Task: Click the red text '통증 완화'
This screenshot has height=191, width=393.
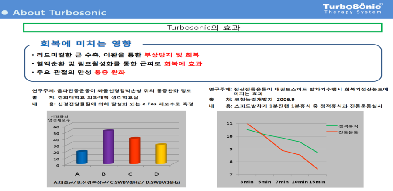Action: coord(110,73)
